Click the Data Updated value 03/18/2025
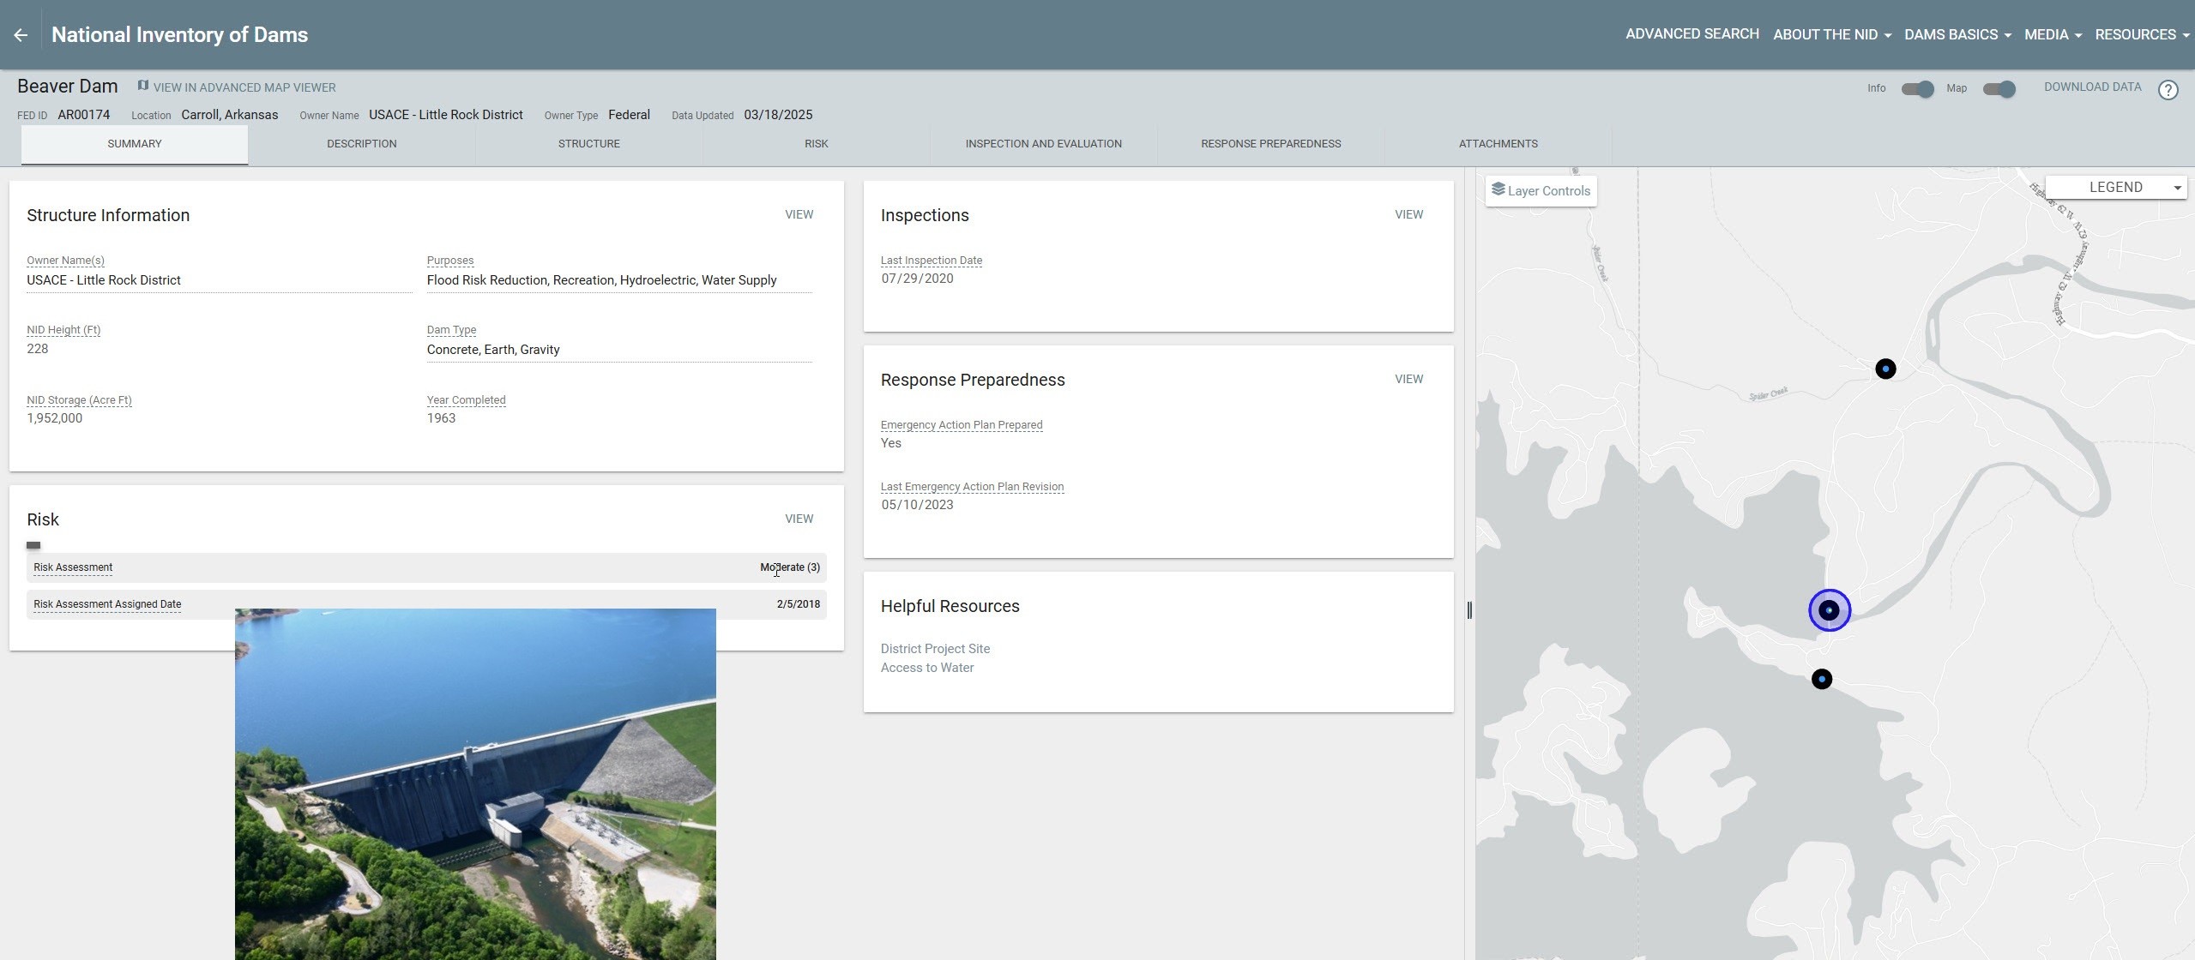This screenshot has width=2195, height=960. [778, 115]
